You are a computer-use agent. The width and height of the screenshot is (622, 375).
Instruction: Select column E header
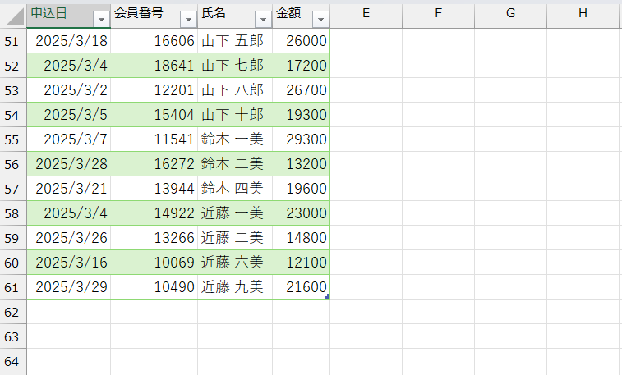point(366,16)
